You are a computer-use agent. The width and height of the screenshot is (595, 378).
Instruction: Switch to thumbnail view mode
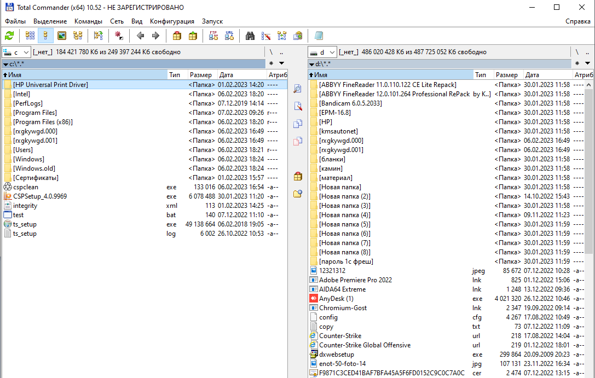coord(61,36)
